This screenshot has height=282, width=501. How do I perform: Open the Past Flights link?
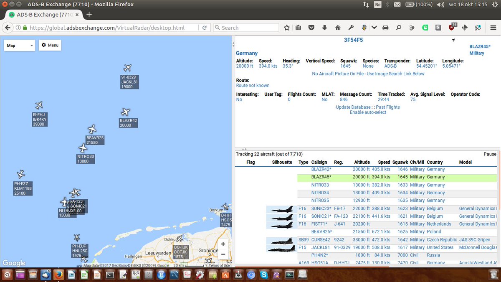point(388,107)
